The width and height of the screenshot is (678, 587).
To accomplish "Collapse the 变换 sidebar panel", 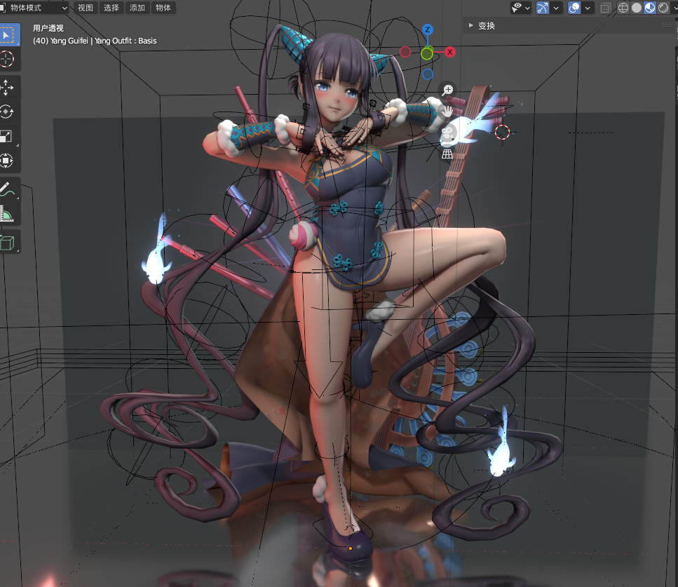I will (471, 25).
